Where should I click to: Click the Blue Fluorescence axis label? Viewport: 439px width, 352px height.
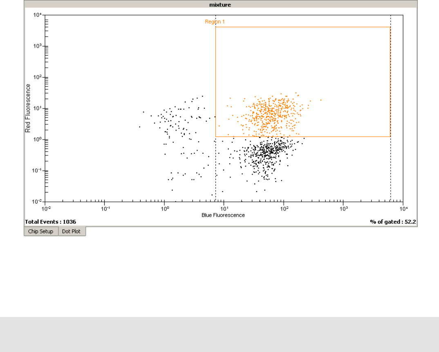223,215
